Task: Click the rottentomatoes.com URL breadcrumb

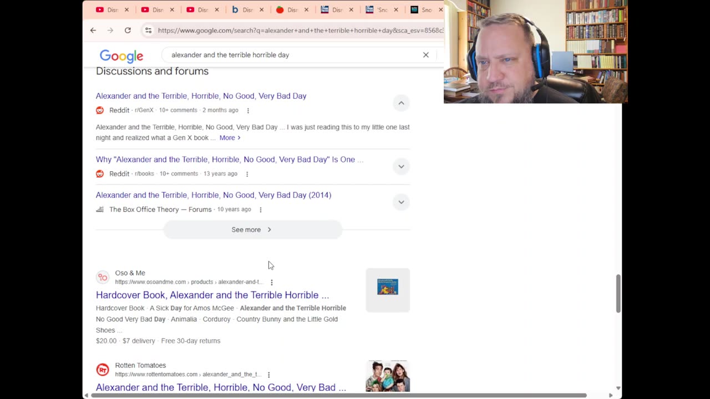Action: pos(188,375)
